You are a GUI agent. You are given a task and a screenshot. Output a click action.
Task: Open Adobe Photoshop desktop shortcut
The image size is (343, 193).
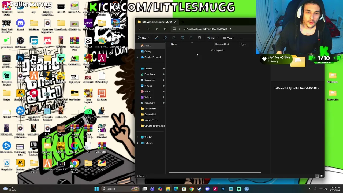20,61
